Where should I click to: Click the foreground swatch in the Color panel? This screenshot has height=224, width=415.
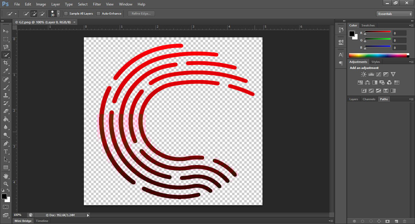[x=352, y=33]
